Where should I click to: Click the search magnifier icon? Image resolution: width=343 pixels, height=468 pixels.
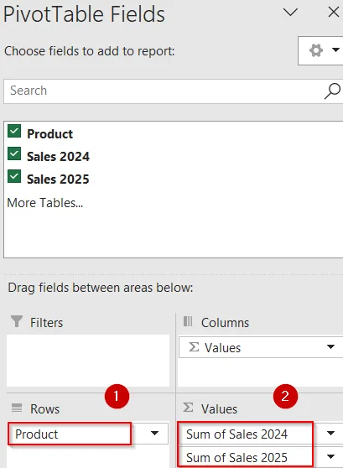(x=332, y=91)
